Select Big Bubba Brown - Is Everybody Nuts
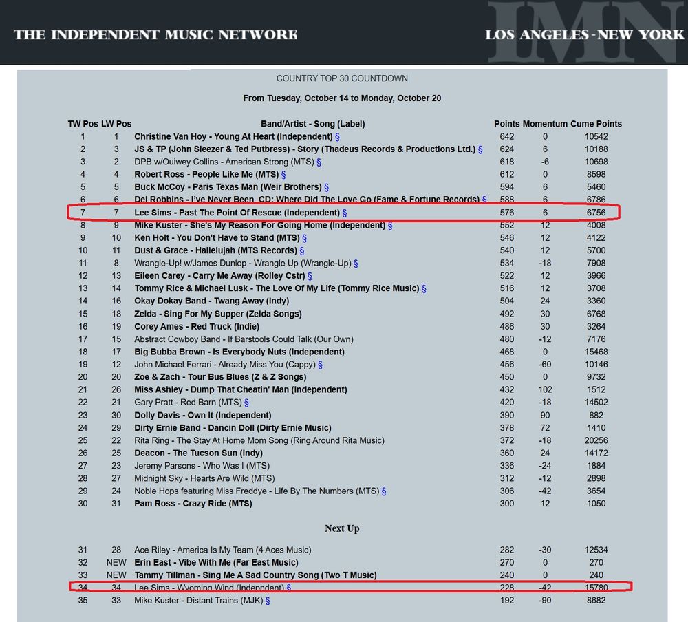 (x=239, y=352)
